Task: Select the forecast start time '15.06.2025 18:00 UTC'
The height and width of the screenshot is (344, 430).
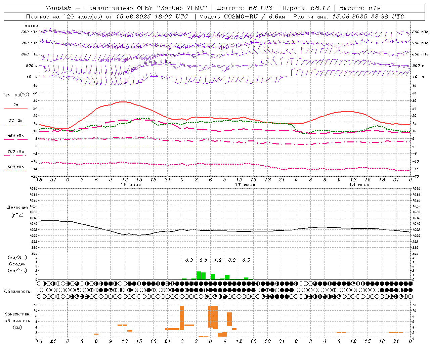Action: (x=152, y=16)
